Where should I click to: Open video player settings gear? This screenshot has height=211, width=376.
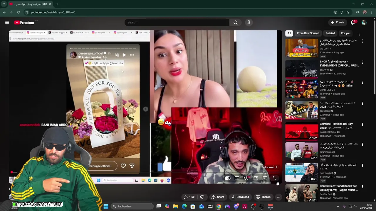pyautogui.click(x=246, y=178)
